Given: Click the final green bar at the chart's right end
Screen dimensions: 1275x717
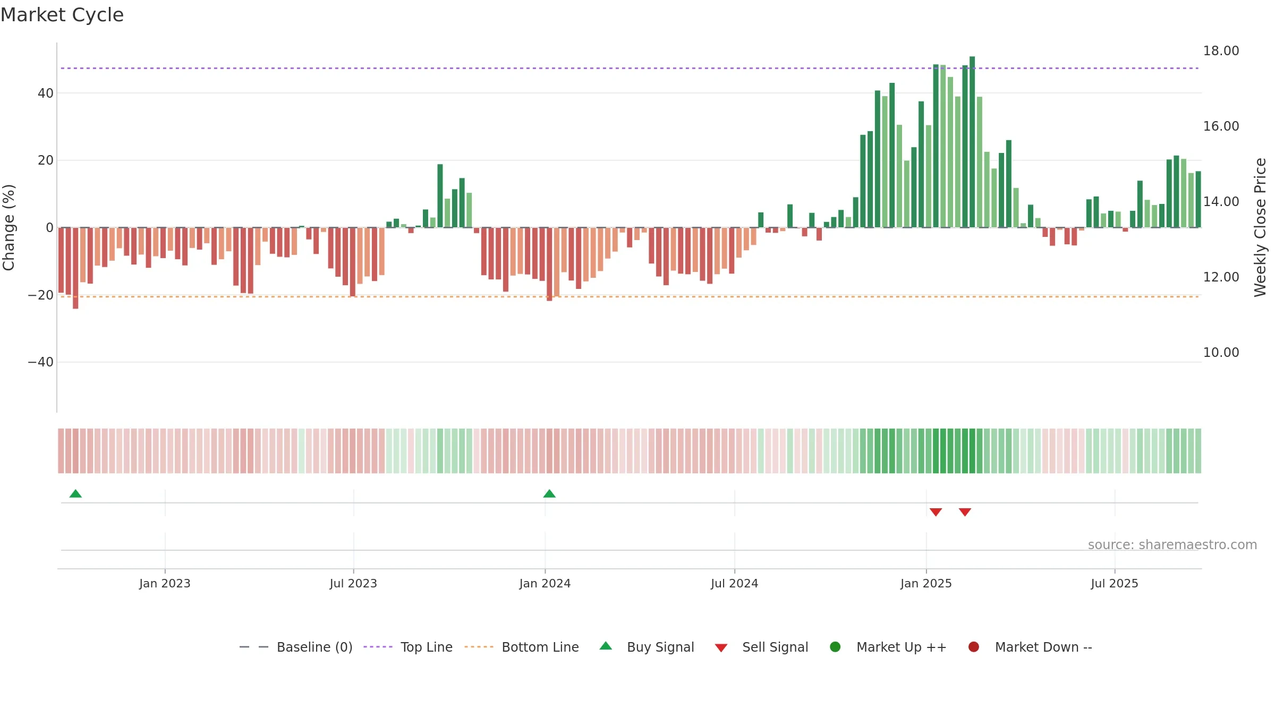Looking at the screenshot, I should coord(1198,199).
